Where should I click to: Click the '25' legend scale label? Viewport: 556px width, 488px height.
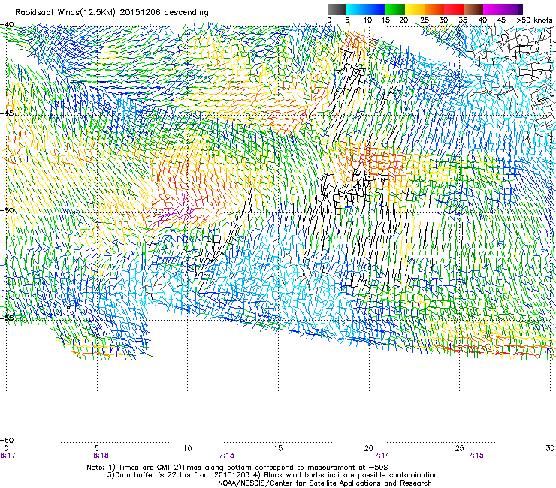[425, 20]
